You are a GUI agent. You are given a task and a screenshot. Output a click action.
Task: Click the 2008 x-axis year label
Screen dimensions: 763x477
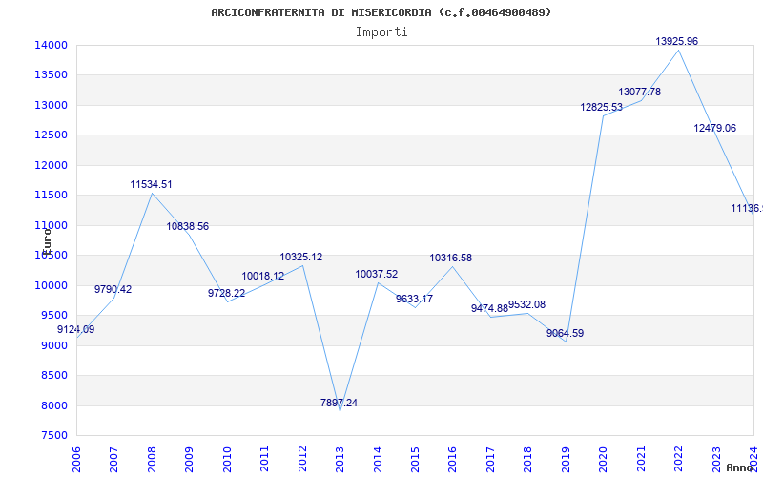pyautogui.click(x=152, y=459)
